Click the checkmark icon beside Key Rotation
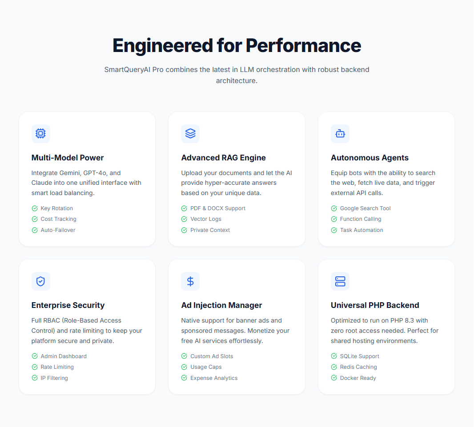Screen dimensions: 474x427 [35, 208]
